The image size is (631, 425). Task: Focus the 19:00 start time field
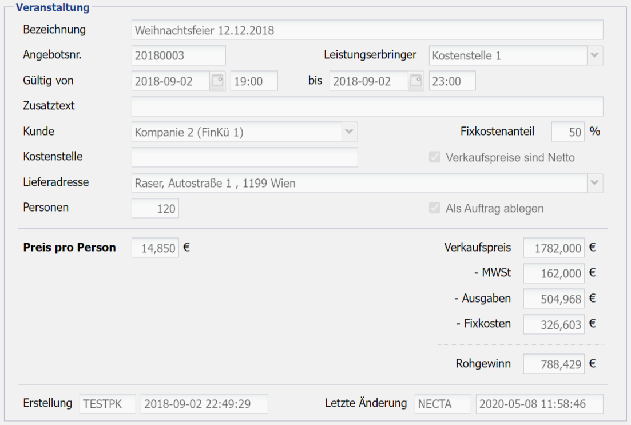coord(254,81)
